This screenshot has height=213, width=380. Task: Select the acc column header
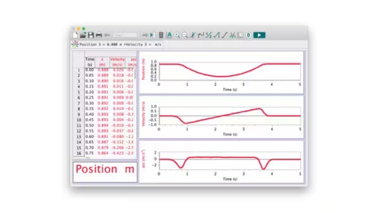click(x=131, y=62)
